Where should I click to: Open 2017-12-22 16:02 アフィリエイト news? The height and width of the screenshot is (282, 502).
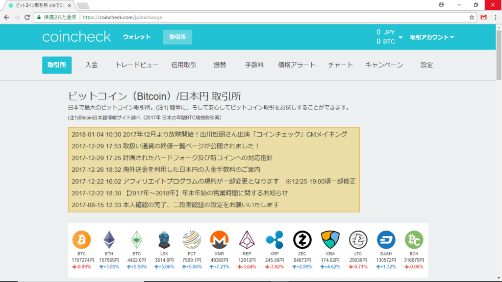click(x=214, y=181)
